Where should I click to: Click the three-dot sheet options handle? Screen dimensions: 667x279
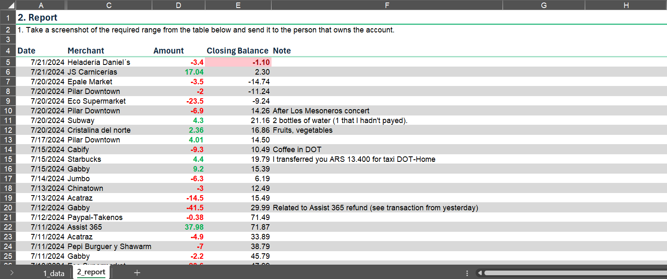pyautogui.click(x=467, y=273)
